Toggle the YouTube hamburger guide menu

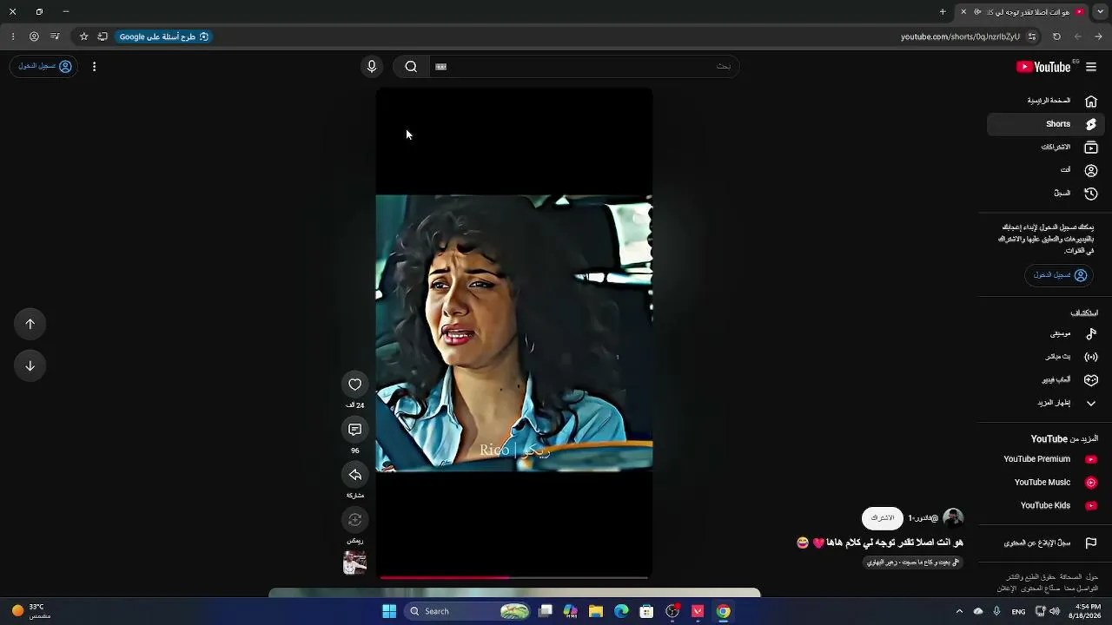(x=1091, y=67)
